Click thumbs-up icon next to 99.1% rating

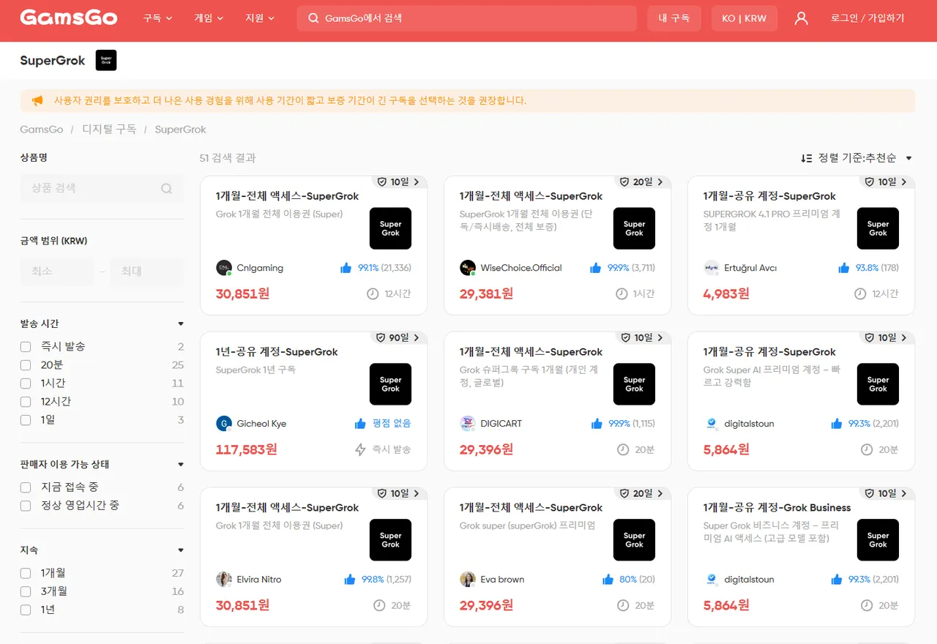[346, 268]
